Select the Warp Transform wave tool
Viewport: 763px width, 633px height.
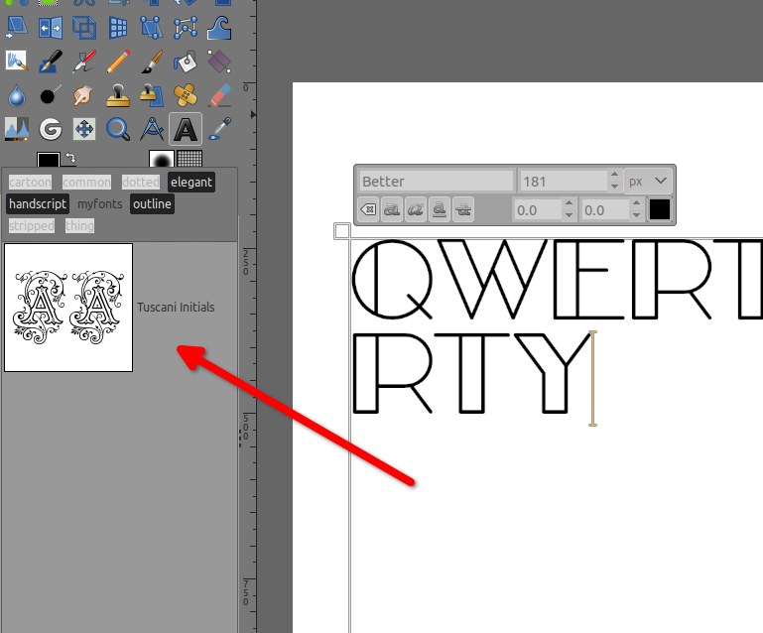pyautogui.click(x=219, y=28)
